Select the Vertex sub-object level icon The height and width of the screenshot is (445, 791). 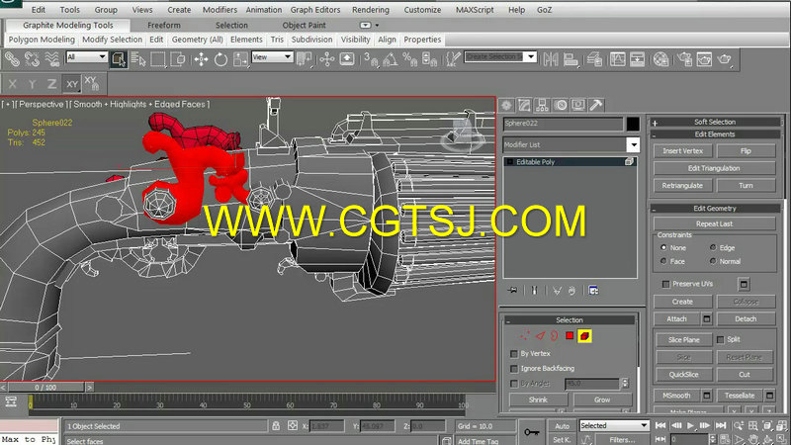point(525,335)
